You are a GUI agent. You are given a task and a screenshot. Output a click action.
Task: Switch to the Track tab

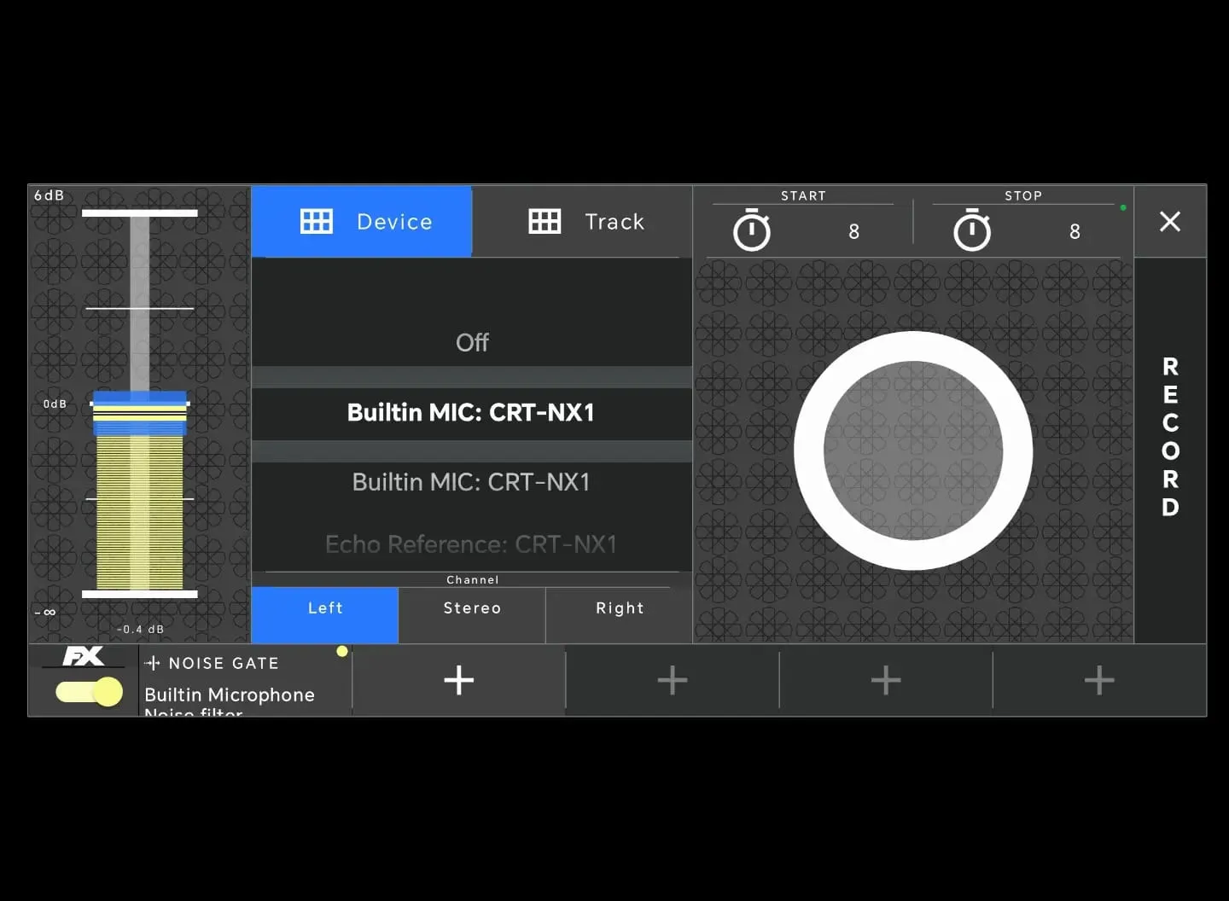coord(583,222)
